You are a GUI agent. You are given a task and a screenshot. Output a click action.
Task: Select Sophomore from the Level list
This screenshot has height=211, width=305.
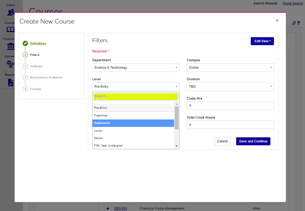(133, 123)
